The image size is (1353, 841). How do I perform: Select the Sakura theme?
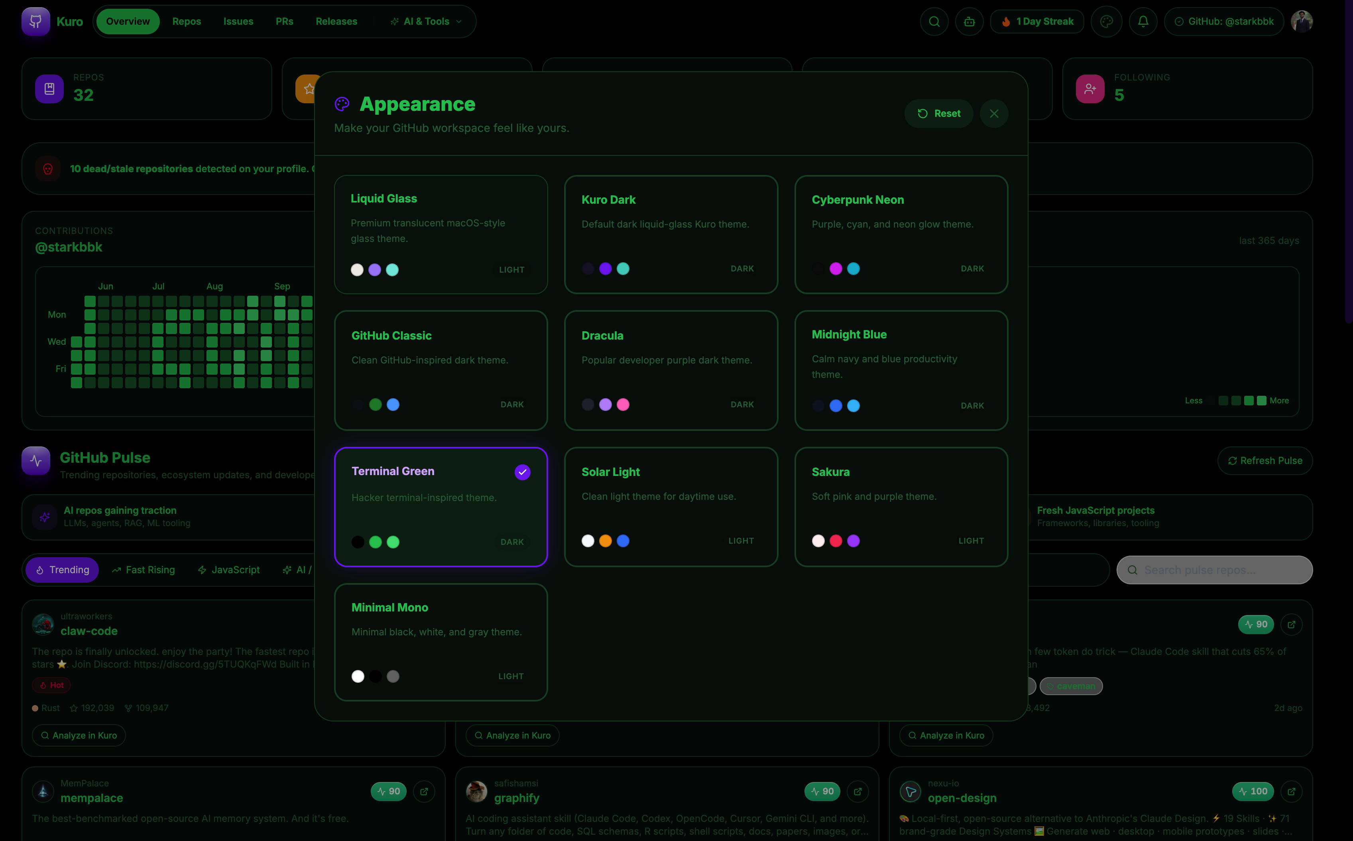click(x=901, y=507)
